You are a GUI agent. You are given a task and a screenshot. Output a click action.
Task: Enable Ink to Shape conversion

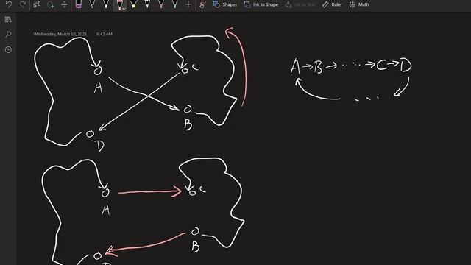pos(261,4)
